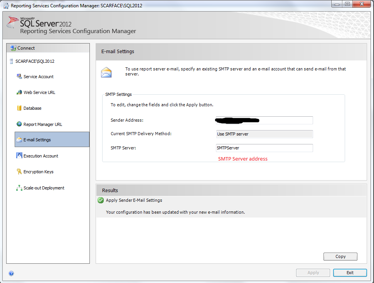Viewport: 374px width, 283px height.
Task: Click the 'SMTP Settings' group label
Action: [x=118, y=95]
